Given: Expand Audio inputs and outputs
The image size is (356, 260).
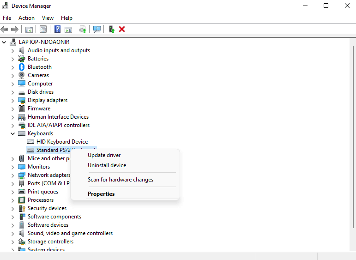Looking at the screenshot, I should [13, 51].
